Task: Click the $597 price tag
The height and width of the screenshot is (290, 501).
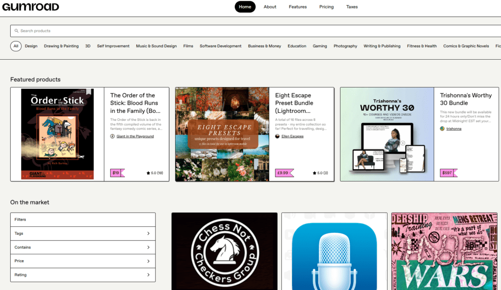Action: click(x=448, y=173)
